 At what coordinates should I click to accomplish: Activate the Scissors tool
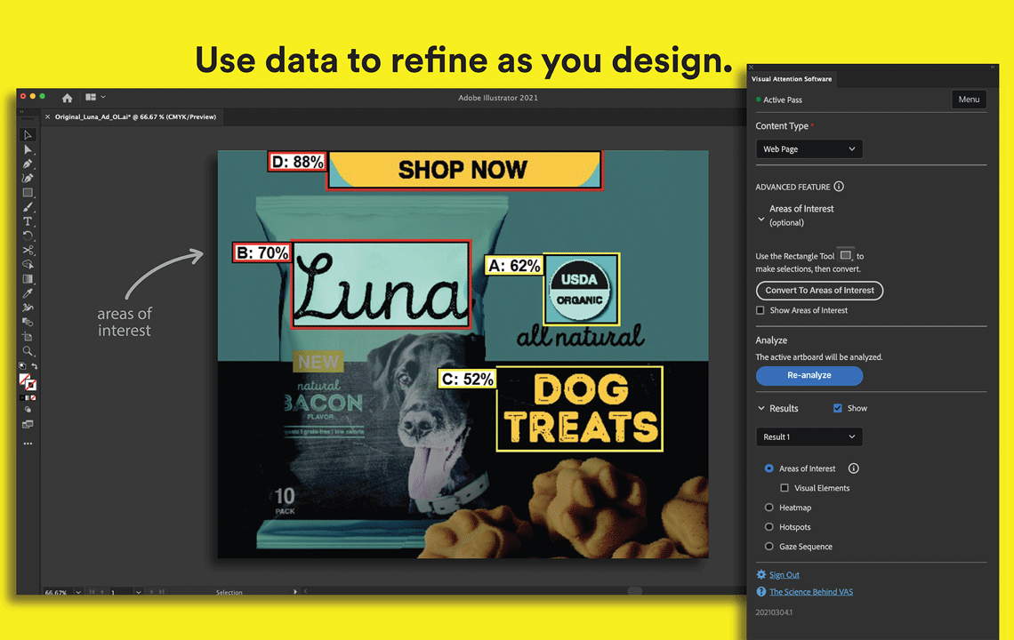(x=28, y=250)
